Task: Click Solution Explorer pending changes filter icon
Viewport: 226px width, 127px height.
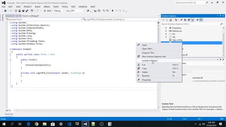Action: (176, 20)
